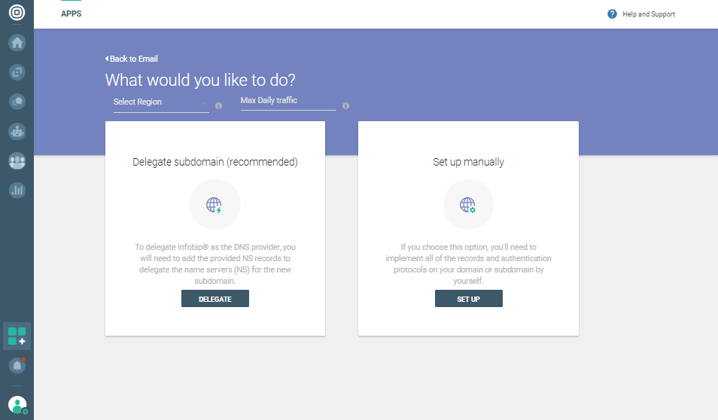Image resolution: width=718 pixels, height=420 pixels.
Task: Open the user account avatar icon
Action: point(17,405)
